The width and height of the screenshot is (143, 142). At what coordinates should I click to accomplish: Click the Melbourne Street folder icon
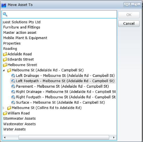[5, 65]
